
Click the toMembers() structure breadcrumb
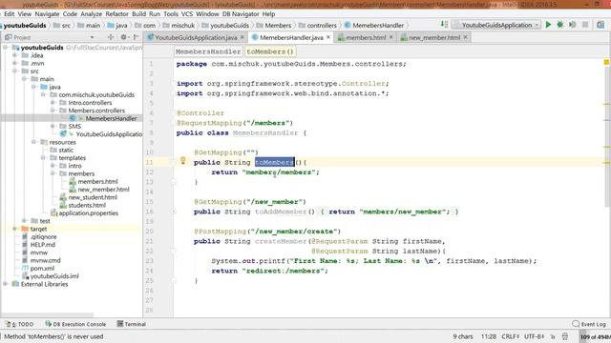coord(270,51)
